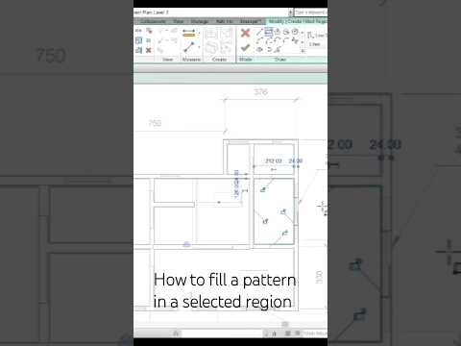Select the Circumscribed Polygon draw tool
This screenshot has width=461, height=346.
click(286, 32)
